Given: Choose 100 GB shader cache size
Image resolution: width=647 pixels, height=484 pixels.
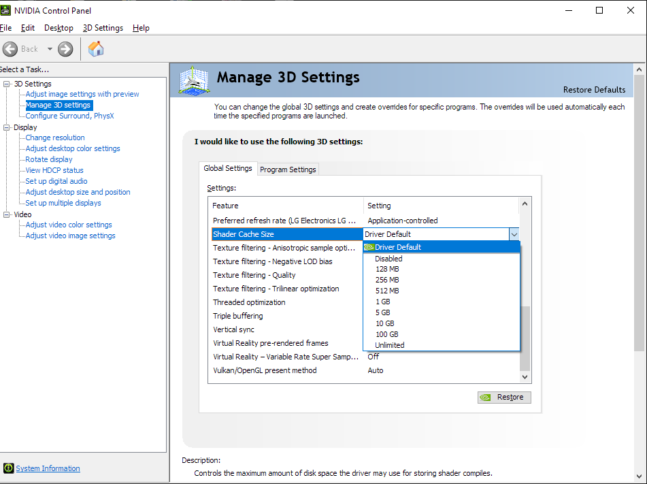Looking at the screenshot, I should (442, 334).
